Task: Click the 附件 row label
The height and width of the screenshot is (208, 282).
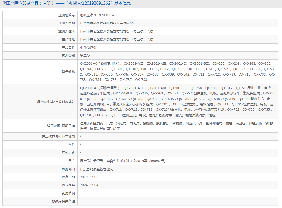Action: pos(71,145)
